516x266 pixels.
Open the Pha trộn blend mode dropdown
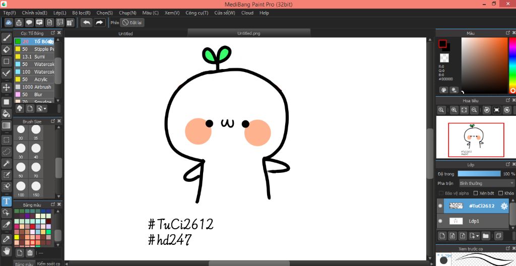coord(486,183)
